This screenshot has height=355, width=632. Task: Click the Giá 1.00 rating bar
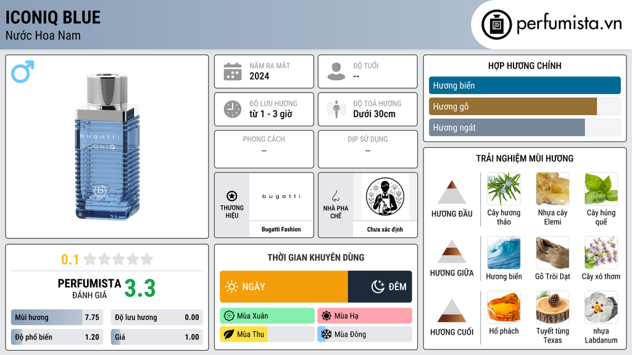pos(157,337)
